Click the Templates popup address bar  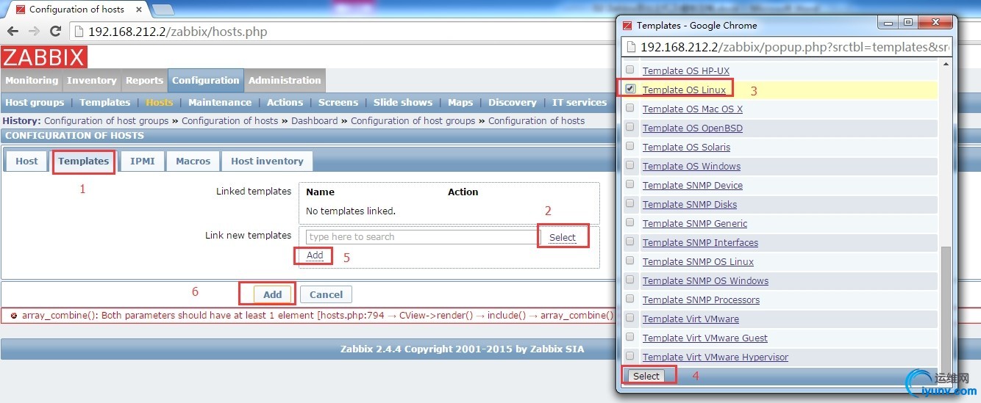(x=788, y=47)
